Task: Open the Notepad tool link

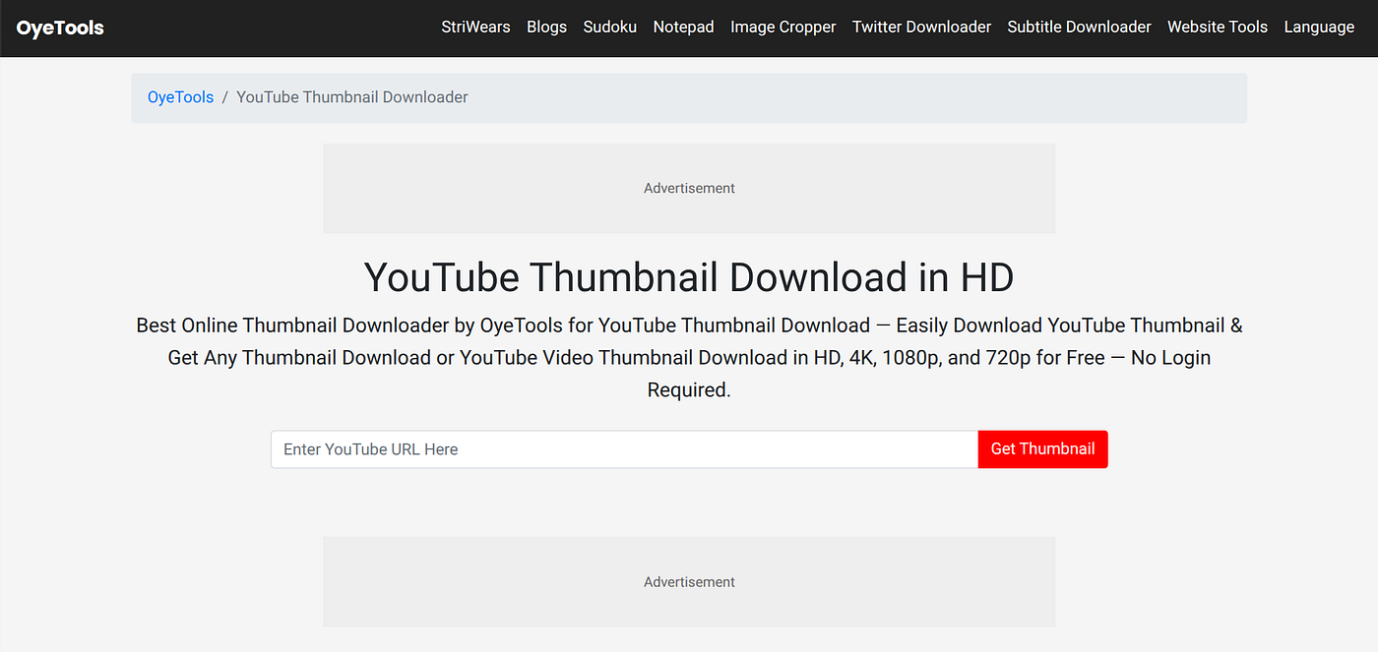Action: pos(683,28)
